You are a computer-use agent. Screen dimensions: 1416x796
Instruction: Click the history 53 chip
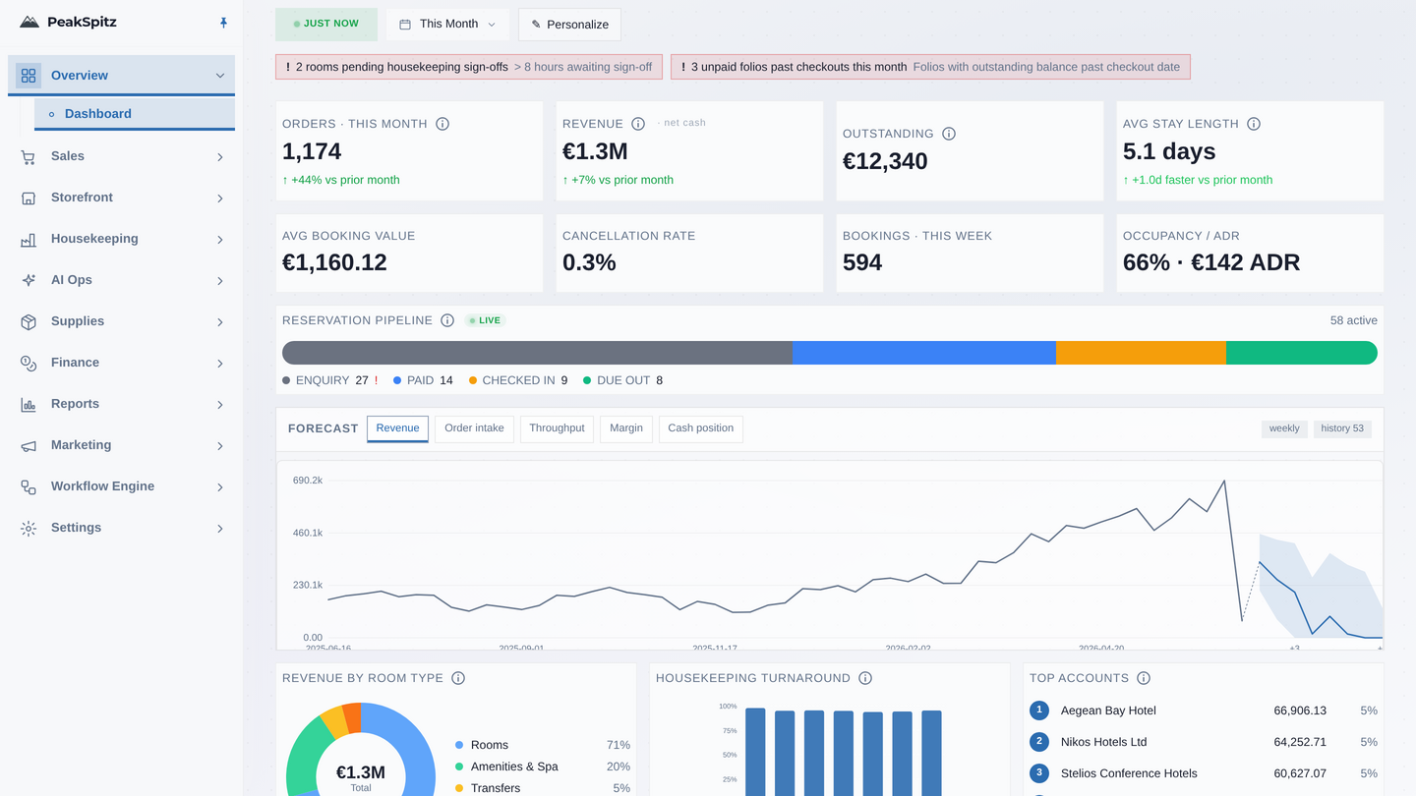click(x=1342, y=428)
